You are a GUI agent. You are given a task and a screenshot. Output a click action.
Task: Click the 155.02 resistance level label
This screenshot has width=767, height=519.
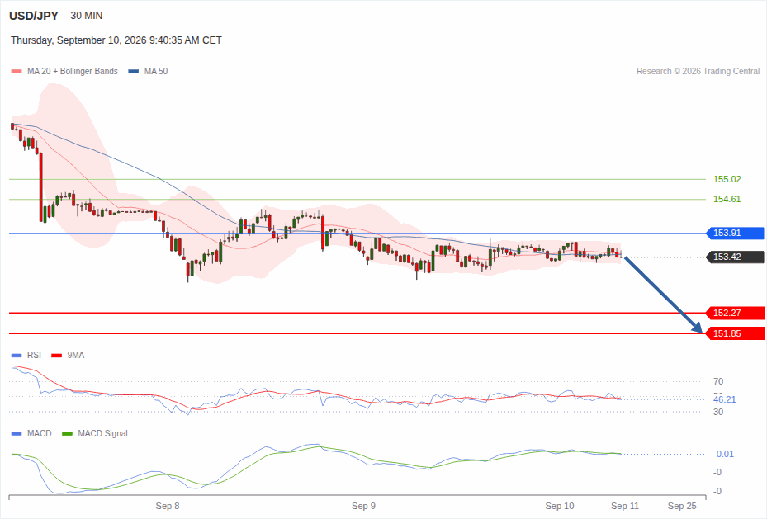point(727,179)
